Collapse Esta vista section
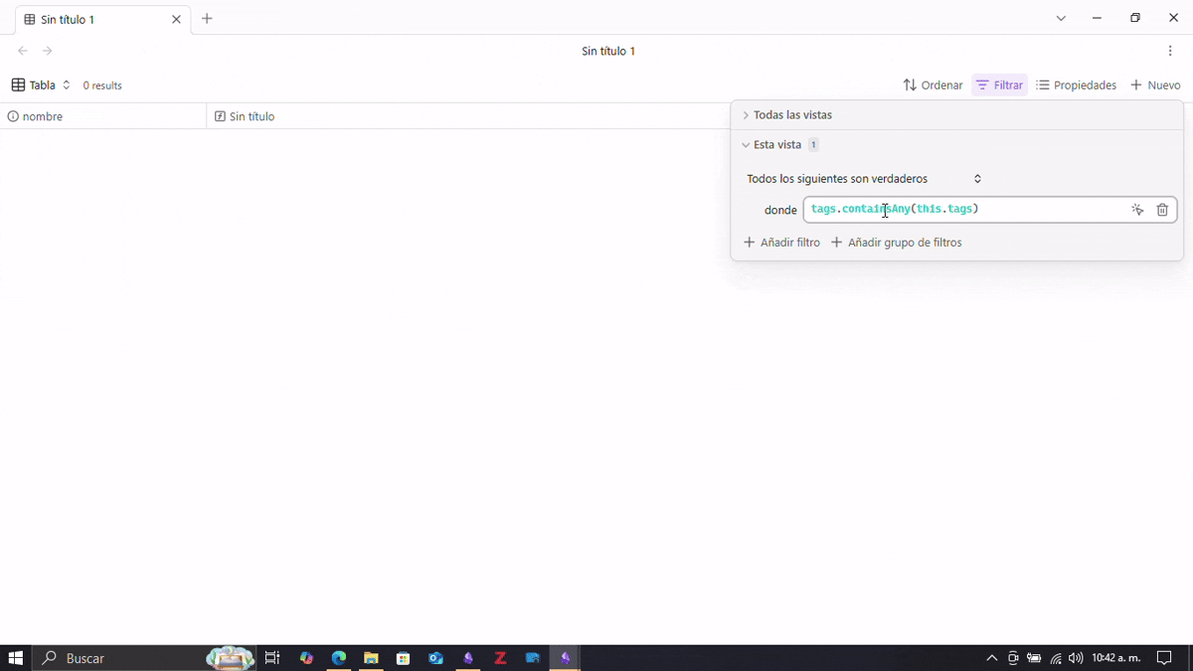The image size is (1193, 671). tap(776, 145)
